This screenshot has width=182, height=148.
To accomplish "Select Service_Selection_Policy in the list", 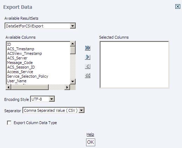I will tap(28, 76).
